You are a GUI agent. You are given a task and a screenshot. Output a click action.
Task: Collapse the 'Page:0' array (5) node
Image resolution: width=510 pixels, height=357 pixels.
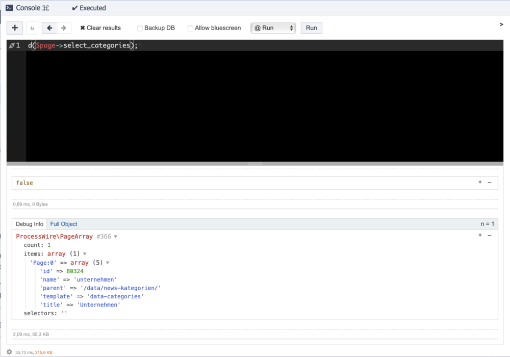coord(108,263)
